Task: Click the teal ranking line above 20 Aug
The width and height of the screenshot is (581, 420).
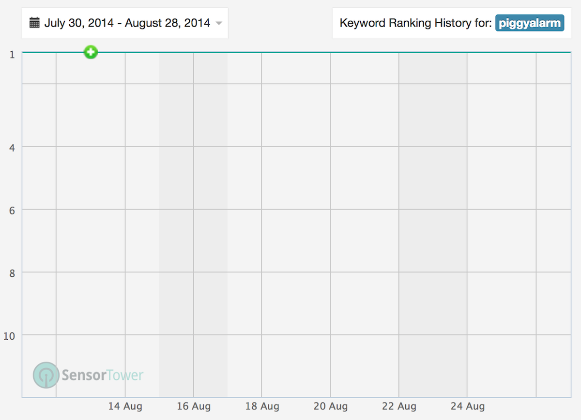Action: 331,52
